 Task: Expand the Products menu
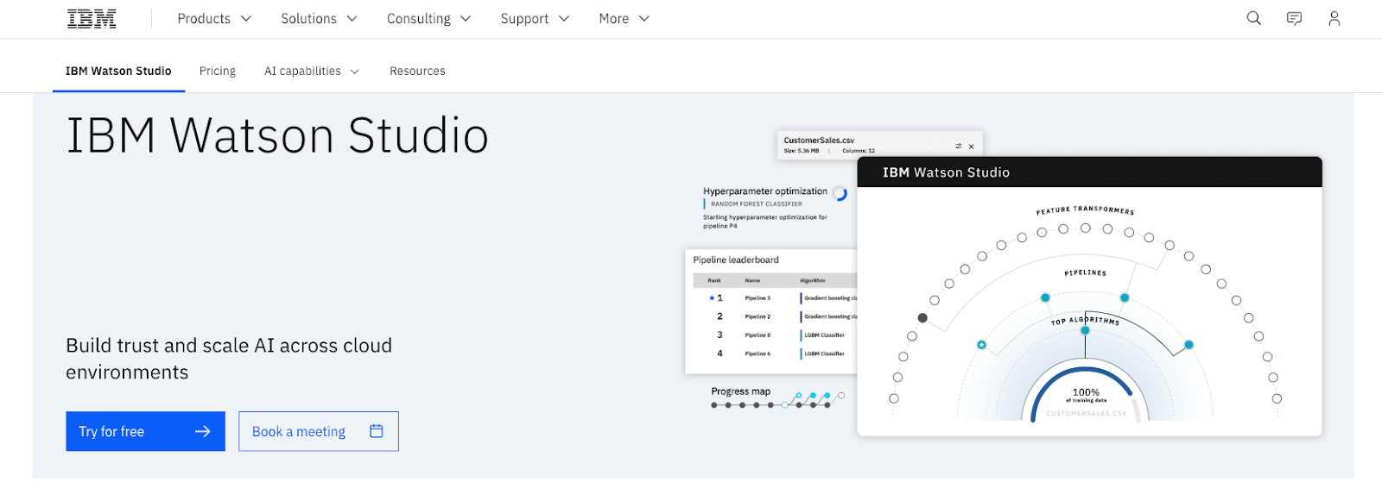214,18
